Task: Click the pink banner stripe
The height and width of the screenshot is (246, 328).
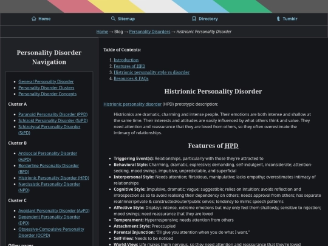Action: 75,6
